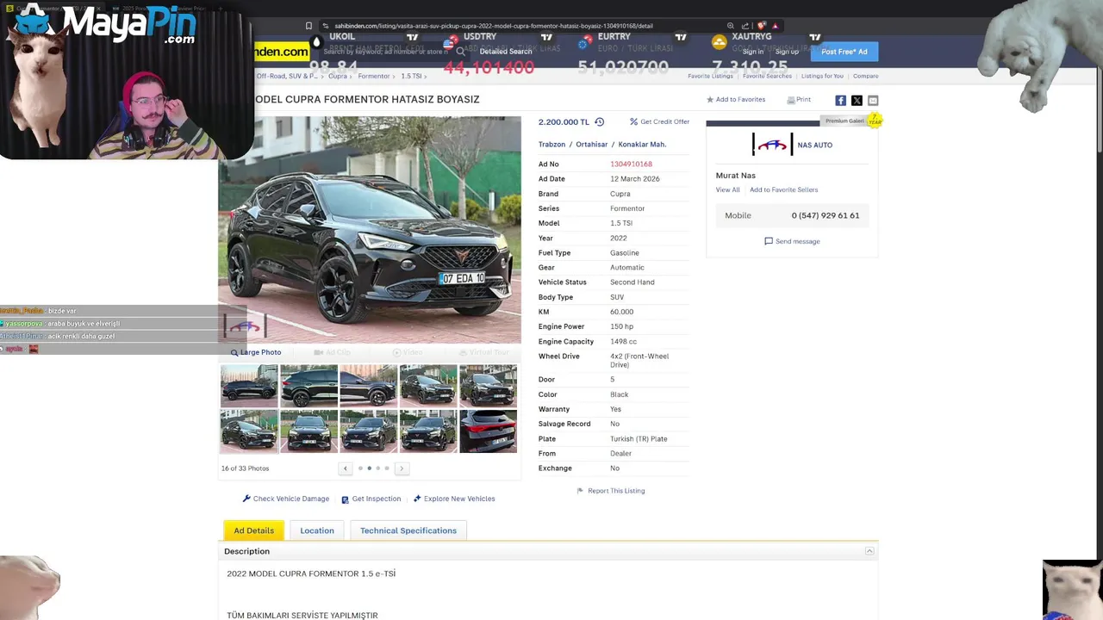The height and width of the screenshot is (620, 1103).
Task: Click View All seller listings
Action: pos(727,190)
